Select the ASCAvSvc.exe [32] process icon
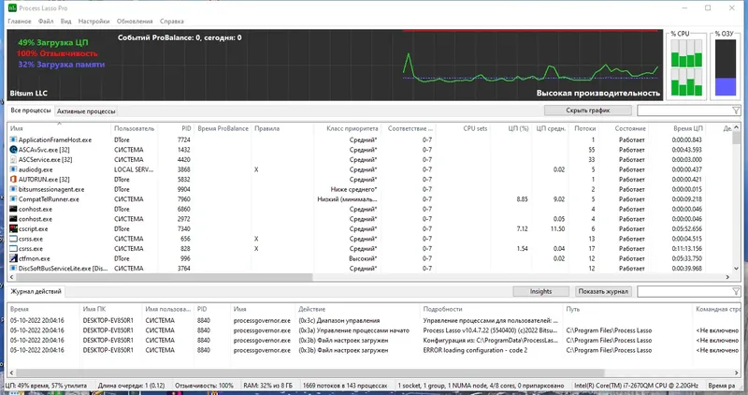The height and width of the screenshot is (395, 748). [x=13, y=150]
